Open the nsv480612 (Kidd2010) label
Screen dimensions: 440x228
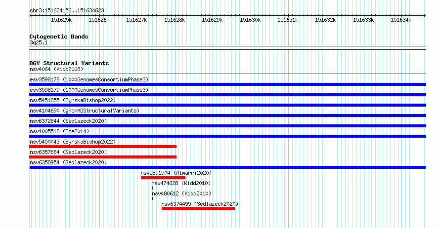click(181, 193)
